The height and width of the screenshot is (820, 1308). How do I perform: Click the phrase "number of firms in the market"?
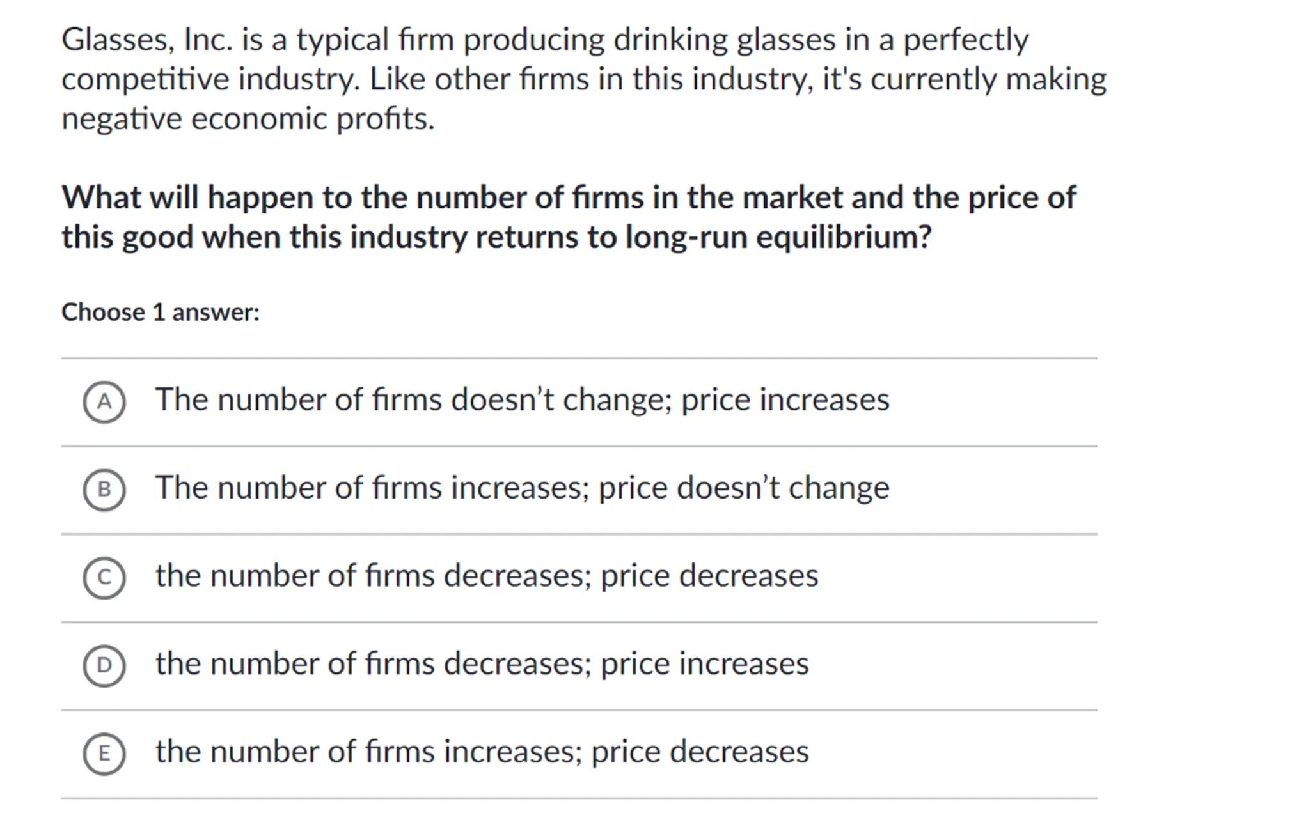tap(628, 197)
